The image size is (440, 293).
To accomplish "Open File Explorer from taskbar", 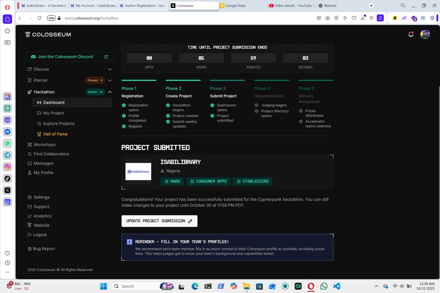I will (x=246, y=286).
